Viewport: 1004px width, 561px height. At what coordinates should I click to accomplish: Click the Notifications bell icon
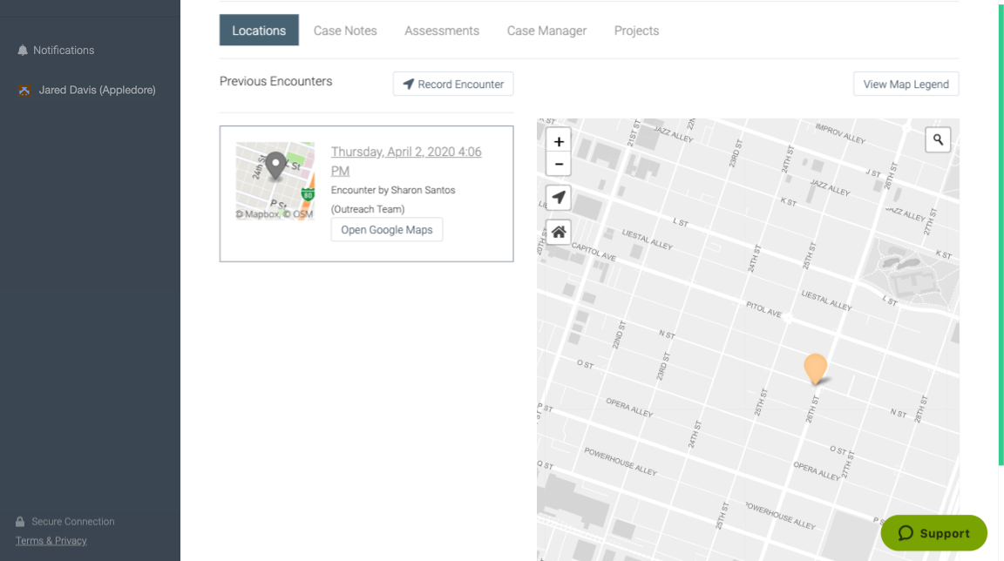(23, 50)
